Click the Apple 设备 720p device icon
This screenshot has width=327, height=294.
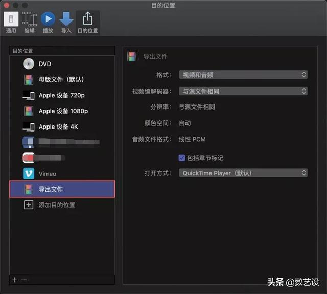point(29,95)
